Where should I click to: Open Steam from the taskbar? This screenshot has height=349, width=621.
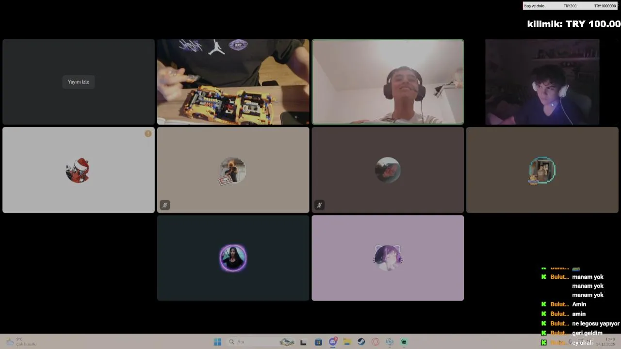pos(361,342)
